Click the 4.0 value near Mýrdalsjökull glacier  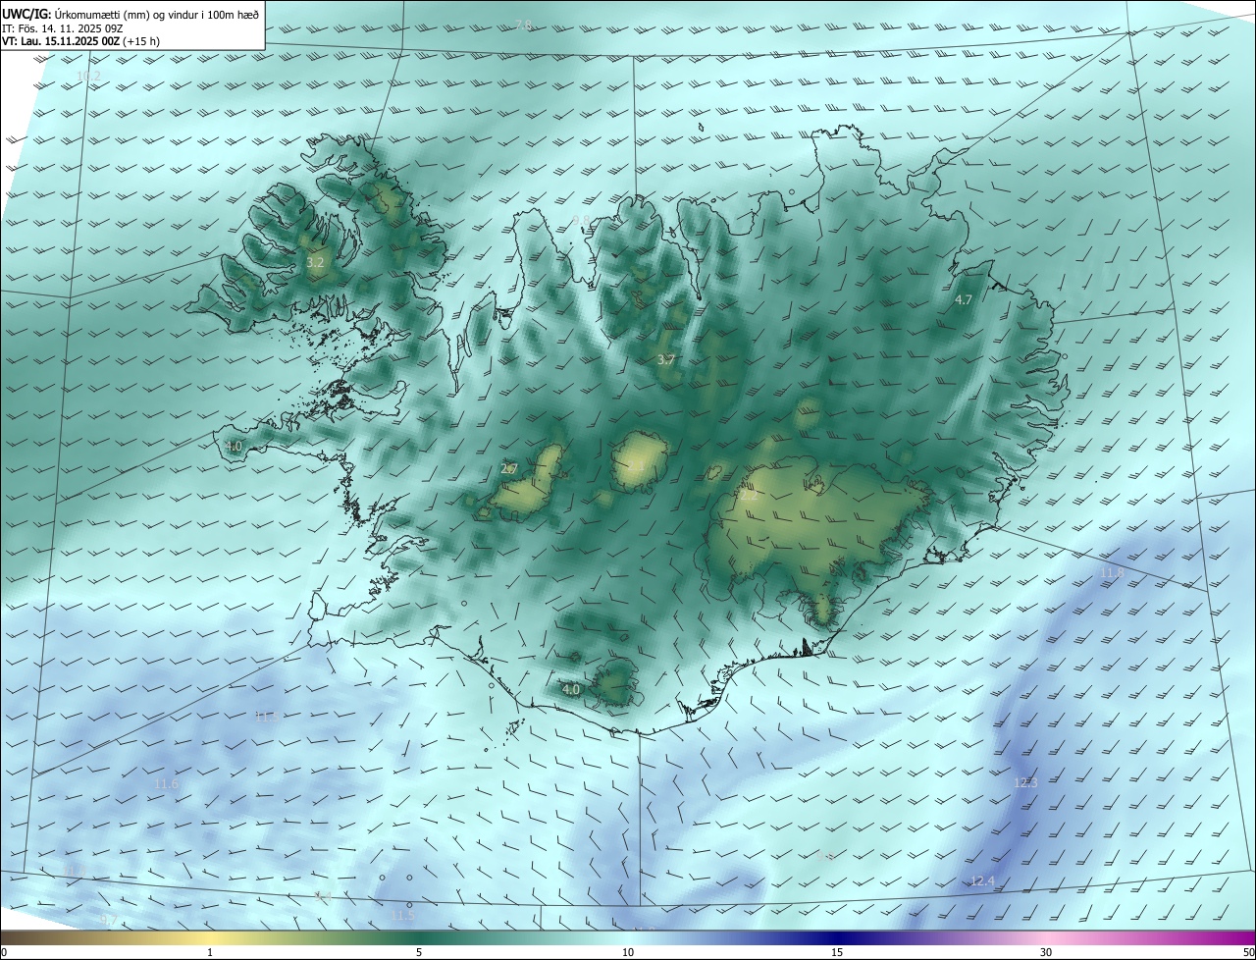(571, 690)
